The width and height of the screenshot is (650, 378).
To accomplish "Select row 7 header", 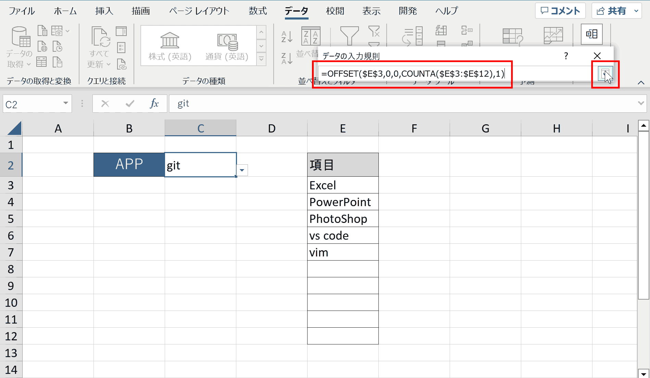I will coord(11,252).
